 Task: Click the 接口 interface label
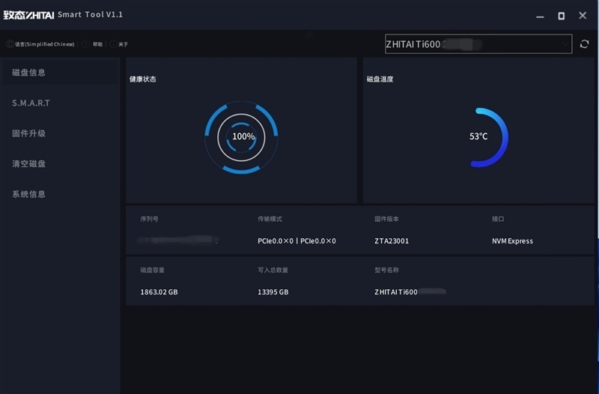tap(498, 219)
